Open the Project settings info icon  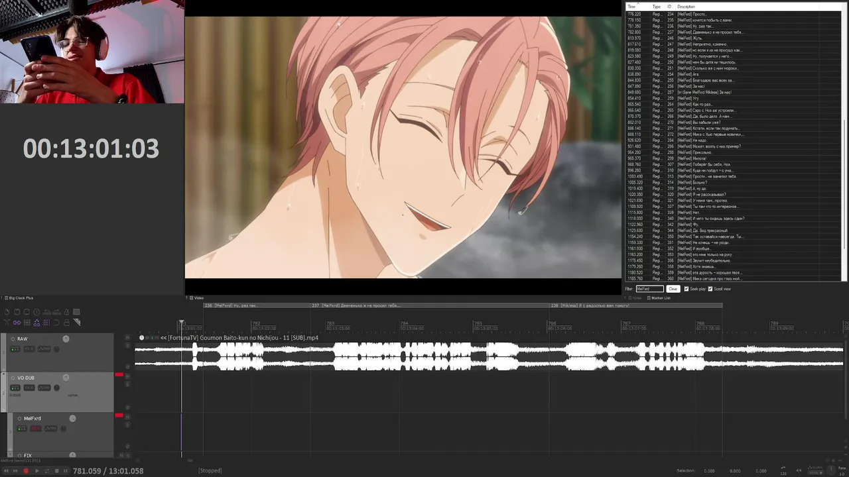point(36,312)
